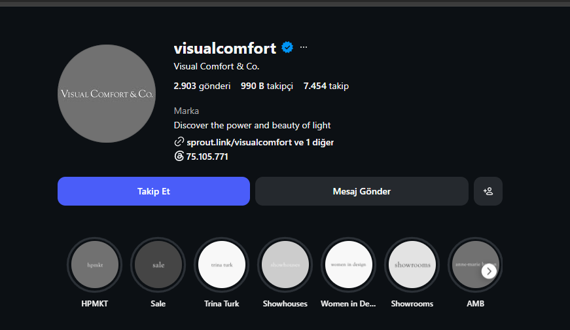This screenshot has height=330, width=570.
Task: View the 7.454 takip following list
Action: click(x=326, y=86)
